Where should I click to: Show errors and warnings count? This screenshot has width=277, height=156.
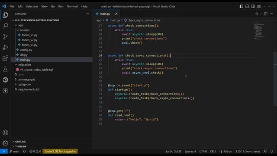click(x=35, y=151)
